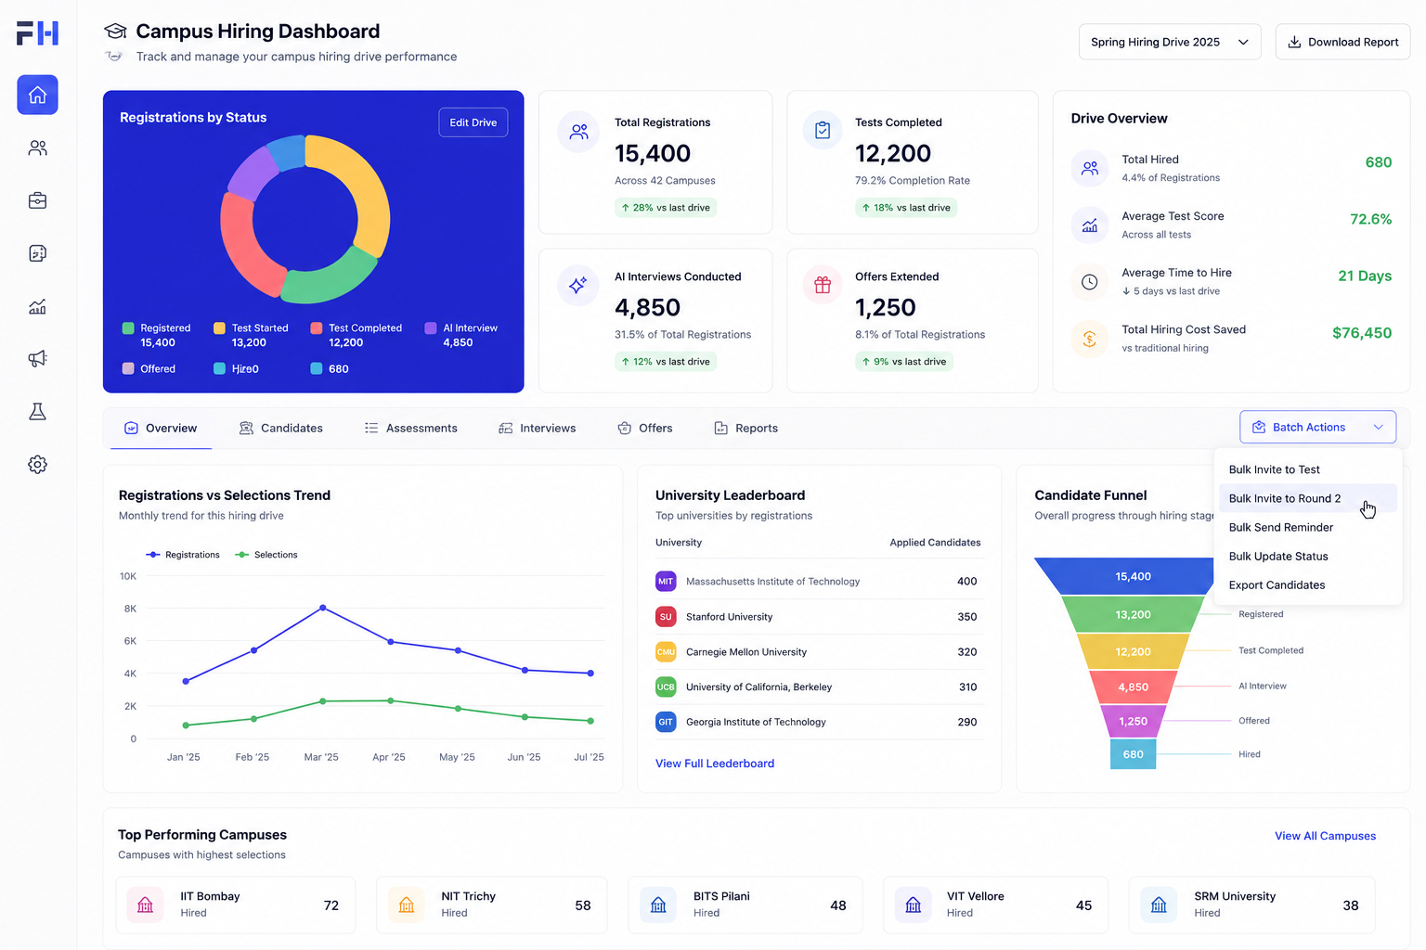Click the Georgia Tech GIT badge
The image size is (1426, 950).
pyautogui.click(x=666, y=722)
